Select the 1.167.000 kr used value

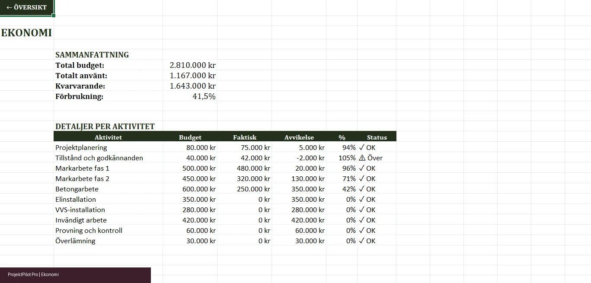coord(193,76)
